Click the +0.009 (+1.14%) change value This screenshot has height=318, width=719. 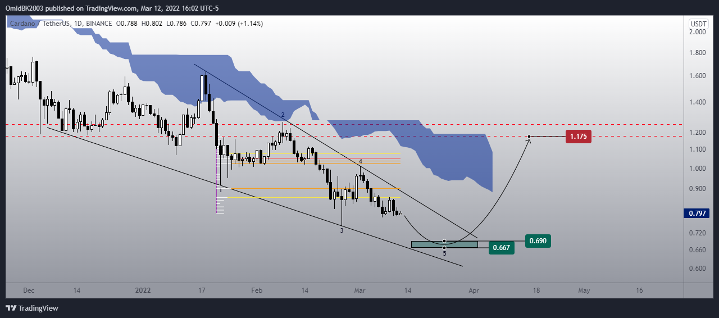(x=238, y=24)
